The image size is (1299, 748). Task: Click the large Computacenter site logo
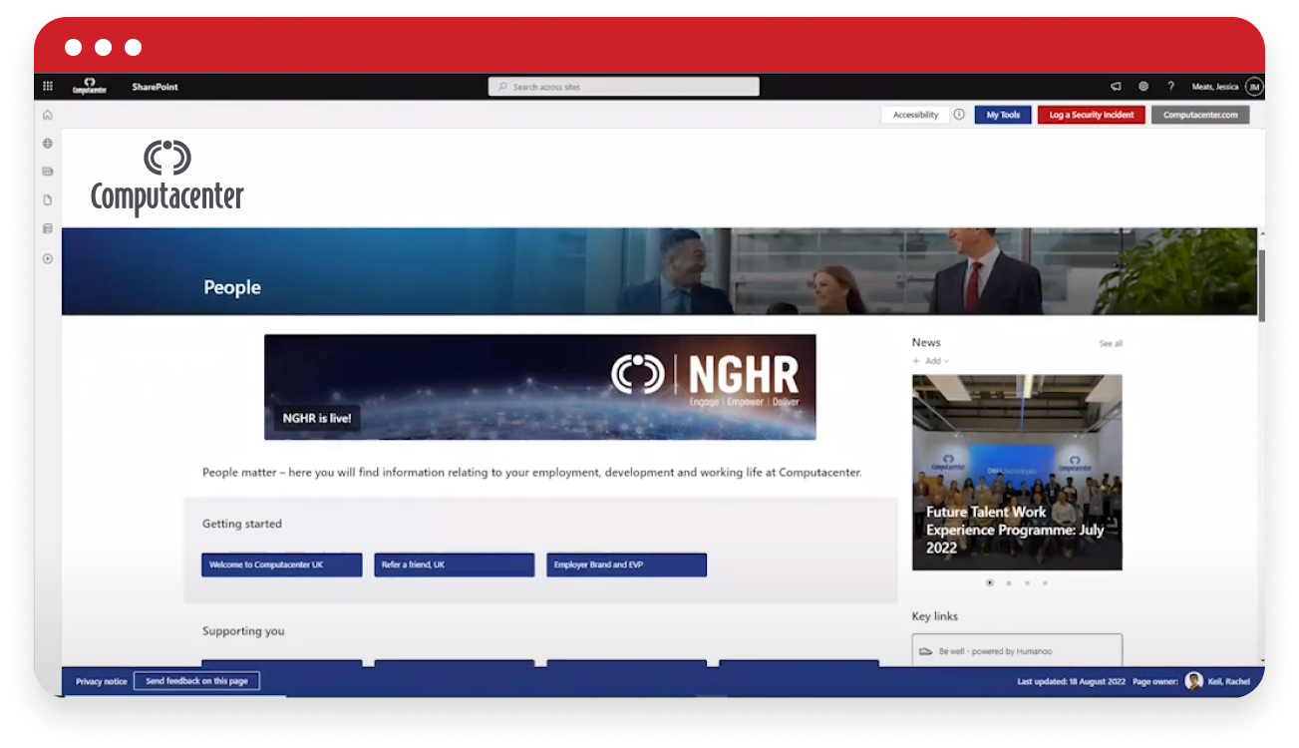coord(166,180)
